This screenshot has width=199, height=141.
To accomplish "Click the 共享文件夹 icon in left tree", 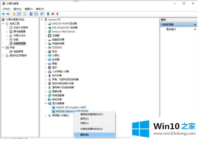I will pos(11,36).
